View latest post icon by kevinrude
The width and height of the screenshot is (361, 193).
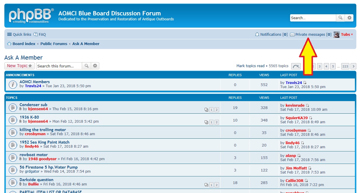coord(307,106)
